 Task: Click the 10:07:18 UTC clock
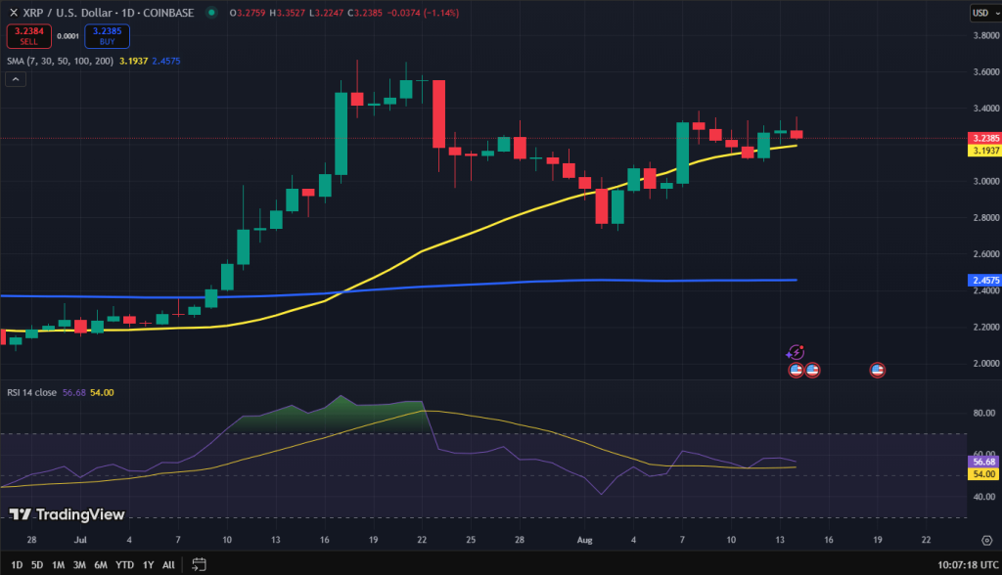pyautogui.click(x=968, y=565)
